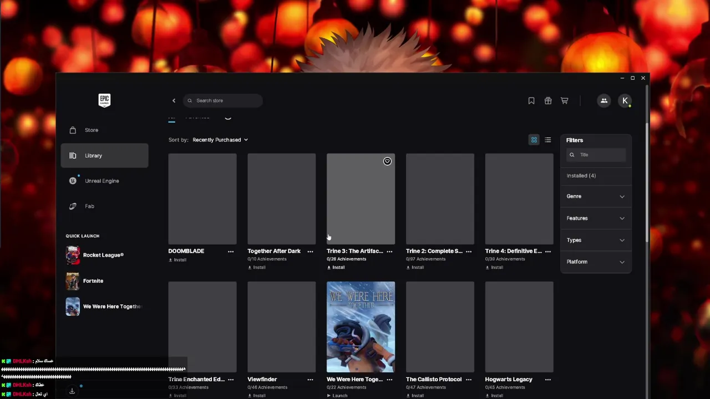Image resolution: width=710 pixels, height=399 pixels.
Task: Open the DOOMBLADE game tile
Action: click(202, 199)
